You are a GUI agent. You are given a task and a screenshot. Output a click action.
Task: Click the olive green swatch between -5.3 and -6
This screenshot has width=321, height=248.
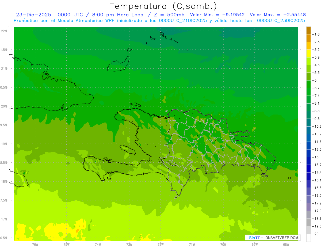308,77
